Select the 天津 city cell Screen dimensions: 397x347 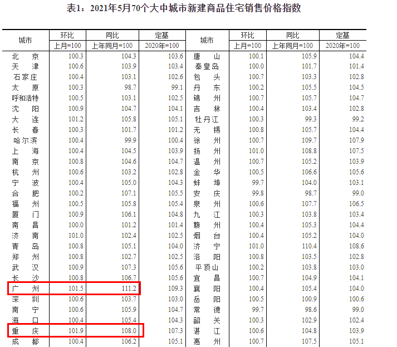(25, 67)
